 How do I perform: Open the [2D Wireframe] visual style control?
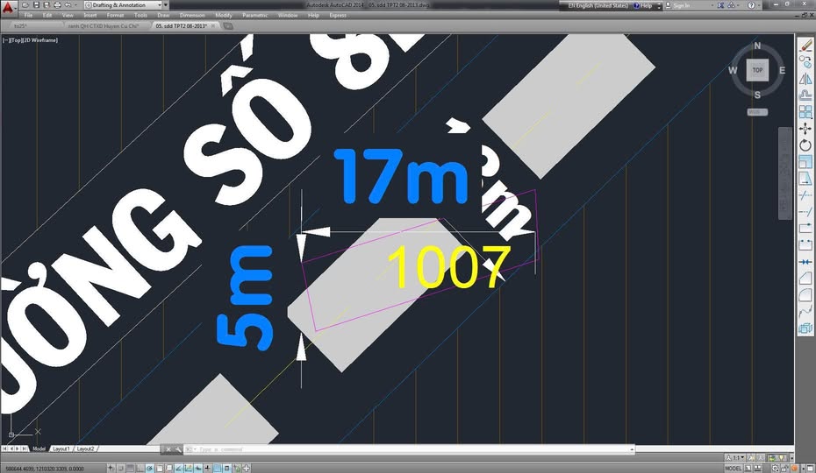(x=39, y=40)
